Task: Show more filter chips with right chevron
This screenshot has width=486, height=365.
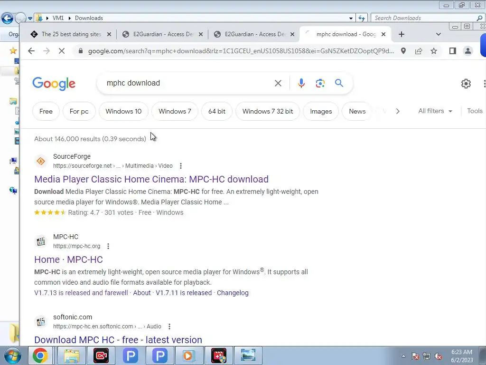Action: (x=398, y=111)
